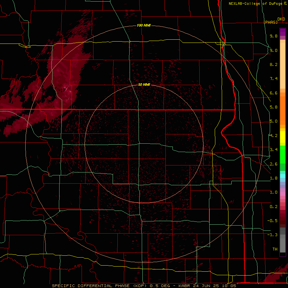Click the KABR station identifier

[x=184, y=286]
